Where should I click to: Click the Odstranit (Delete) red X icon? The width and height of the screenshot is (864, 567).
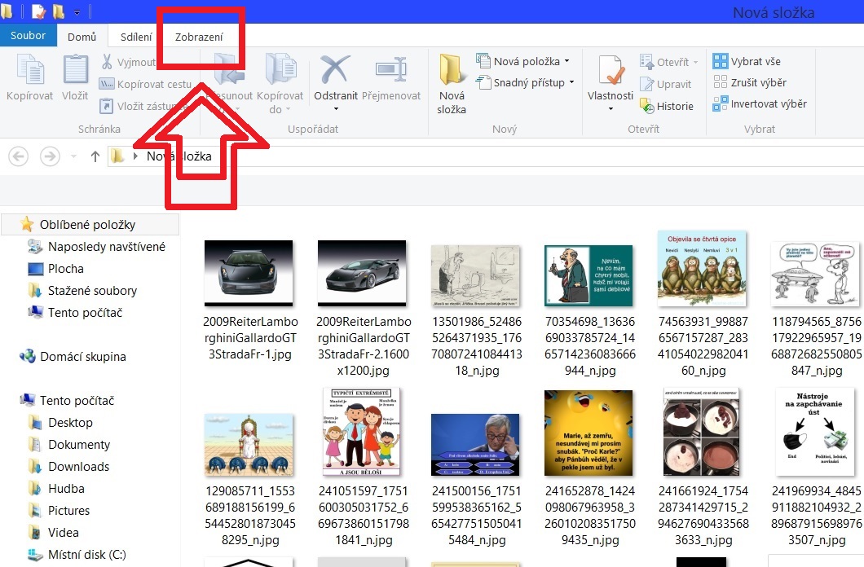pos(335,71)
